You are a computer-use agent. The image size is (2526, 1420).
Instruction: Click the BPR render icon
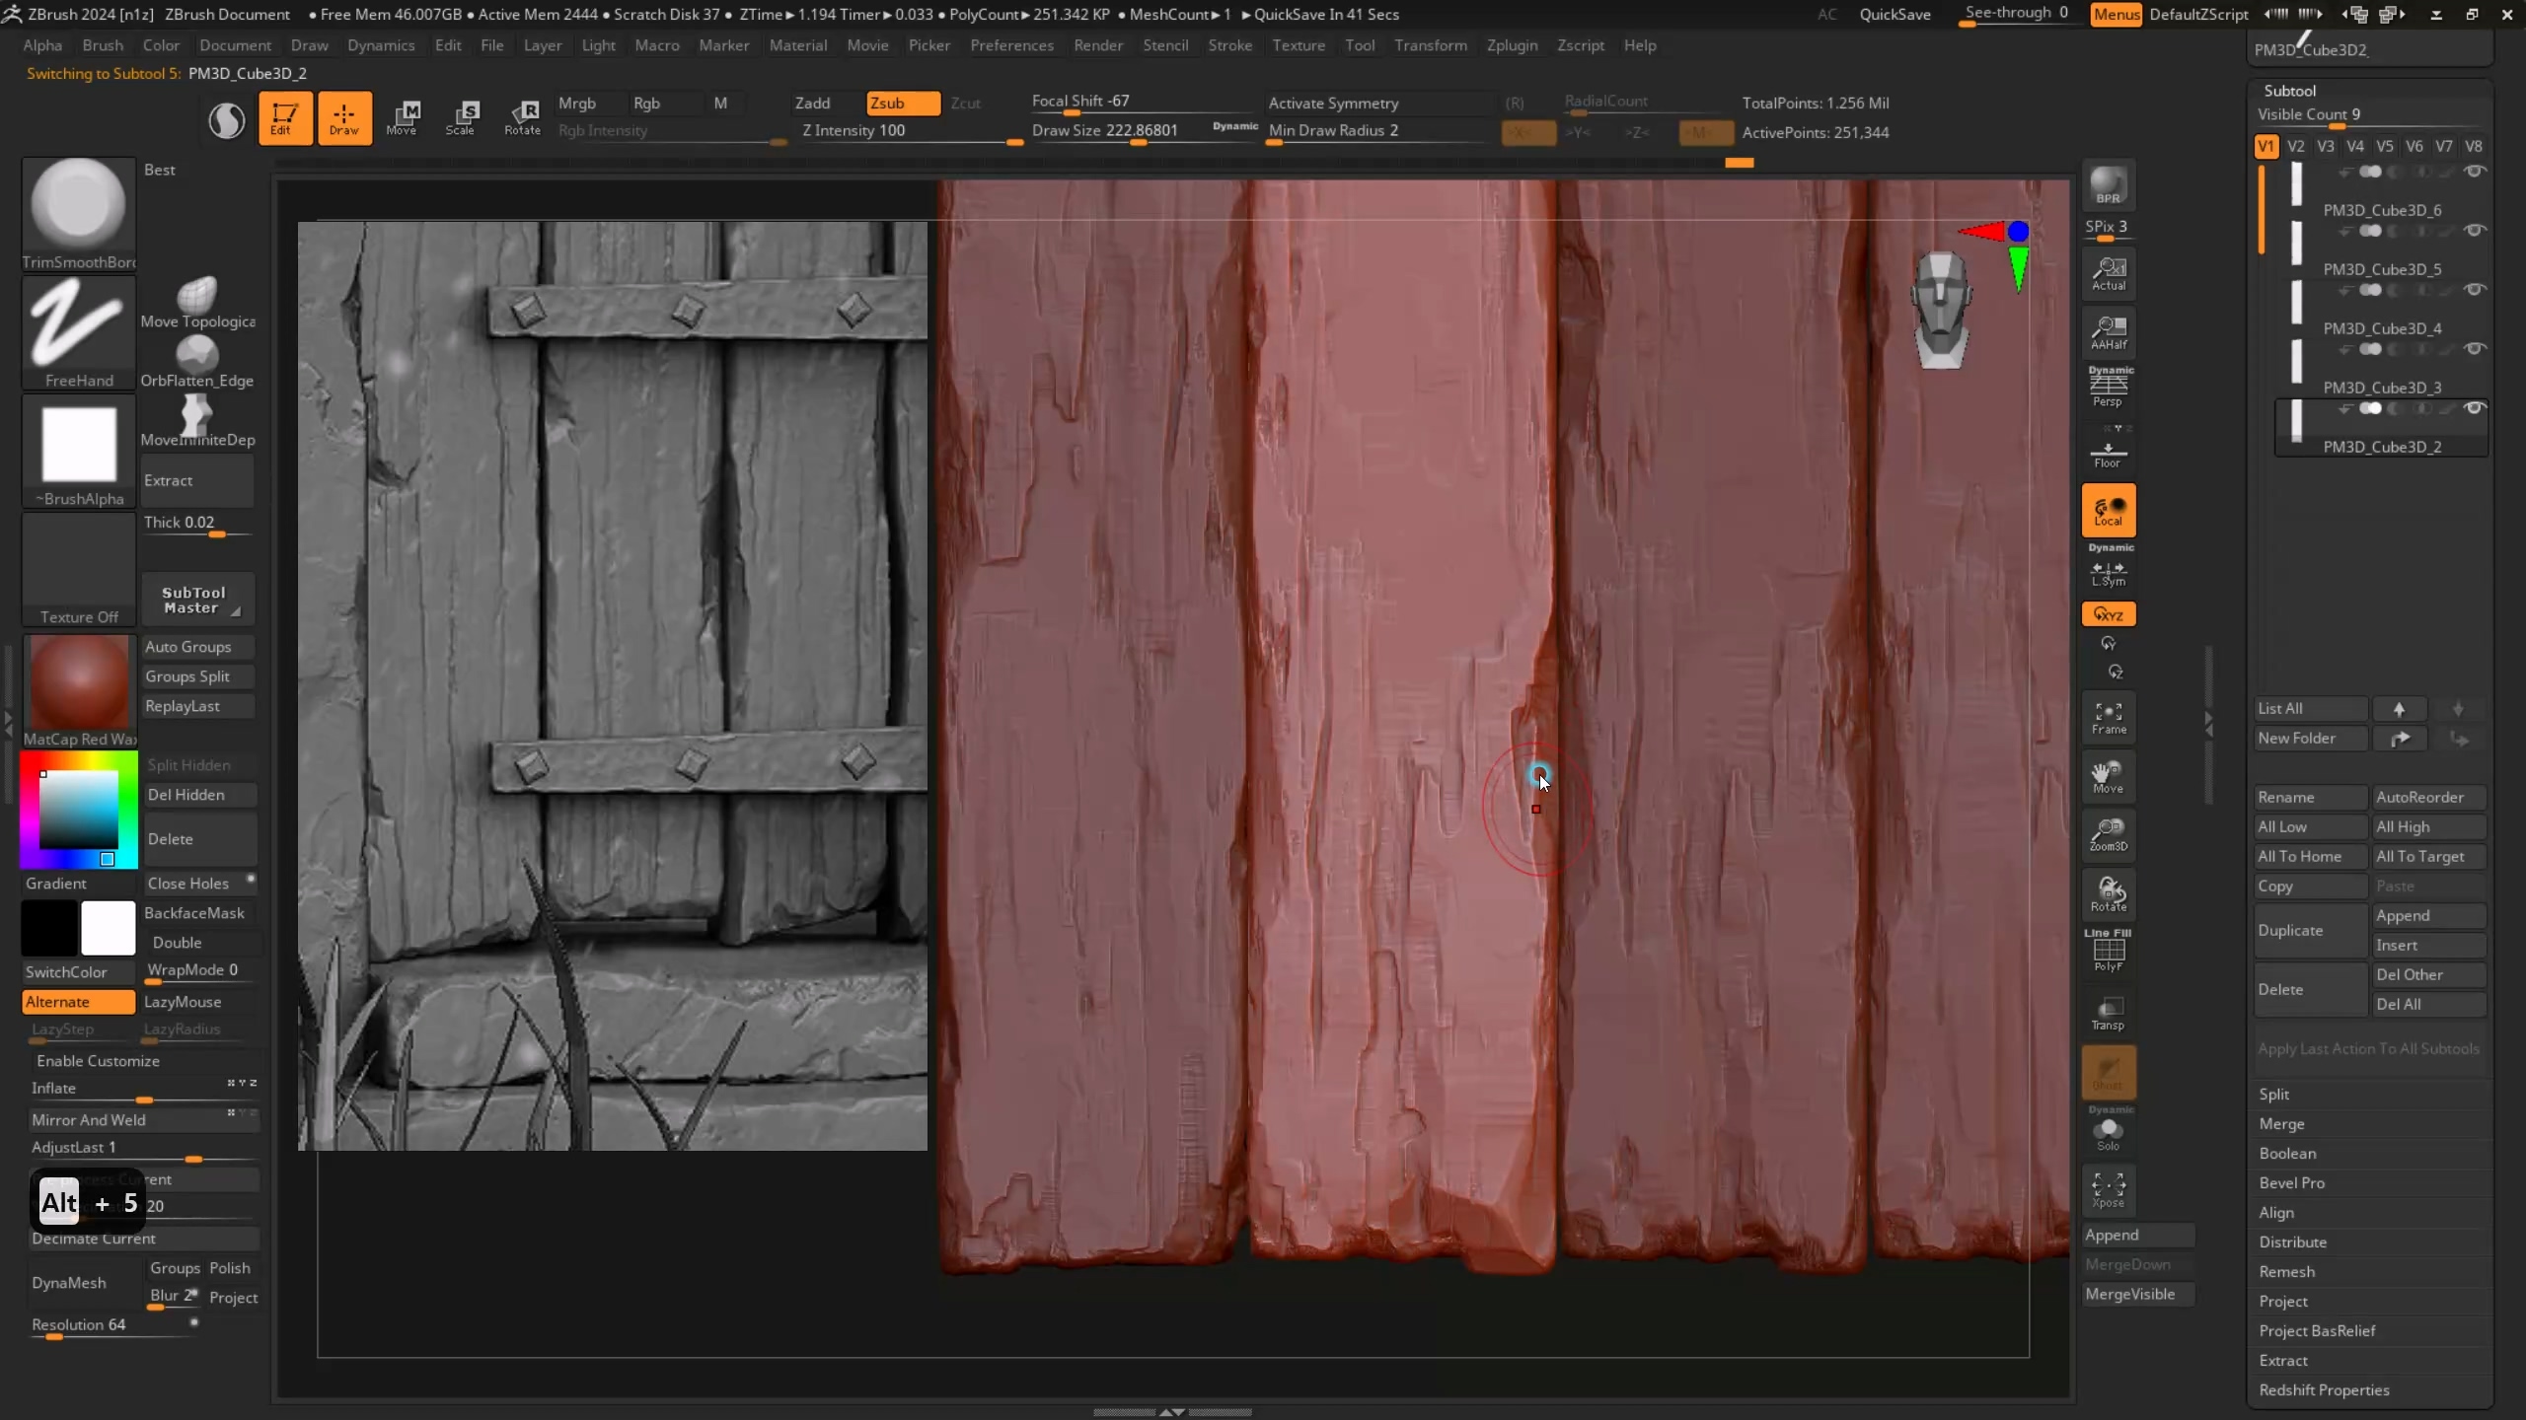click(x=2108, y=185)
